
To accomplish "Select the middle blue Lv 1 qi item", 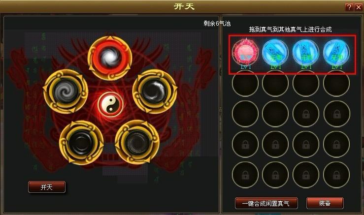I will tap(306, 53).
